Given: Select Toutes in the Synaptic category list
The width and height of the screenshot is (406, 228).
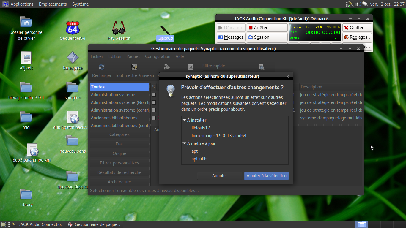Looking at the screenshot, I should pyautogui.click(x=119, y=87).
